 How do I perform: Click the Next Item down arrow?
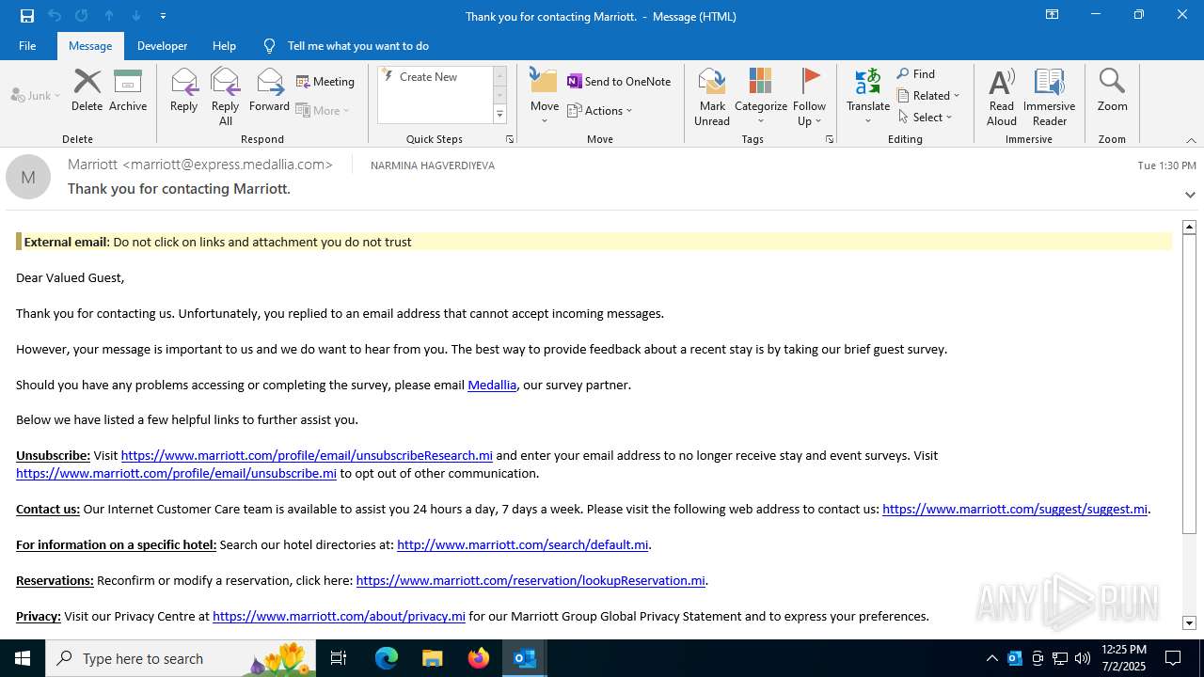(x=136, y=16)
